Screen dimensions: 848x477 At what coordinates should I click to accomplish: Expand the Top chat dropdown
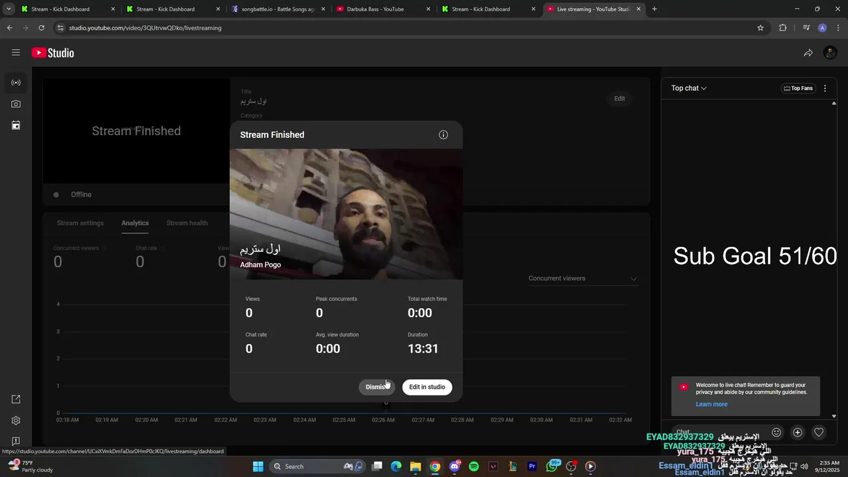point(689,88)
